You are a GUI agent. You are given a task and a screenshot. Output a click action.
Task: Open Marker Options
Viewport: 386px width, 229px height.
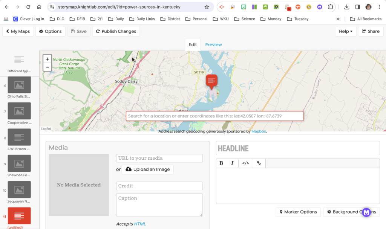[298, 212]
